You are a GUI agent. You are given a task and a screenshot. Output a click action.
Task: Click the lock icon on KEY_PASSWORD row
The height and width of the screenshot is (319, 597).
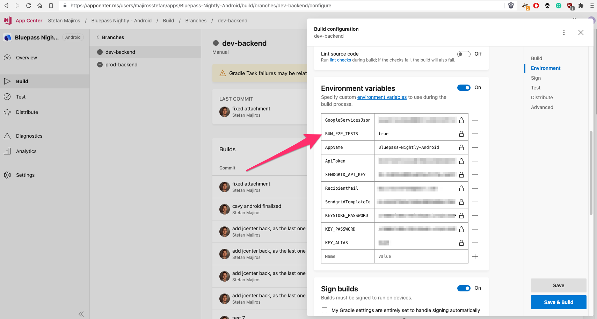click(x=461, y=229)
